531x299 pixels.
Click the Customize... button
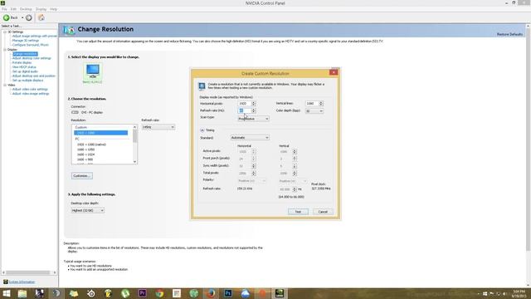click(x=82, y=176)
